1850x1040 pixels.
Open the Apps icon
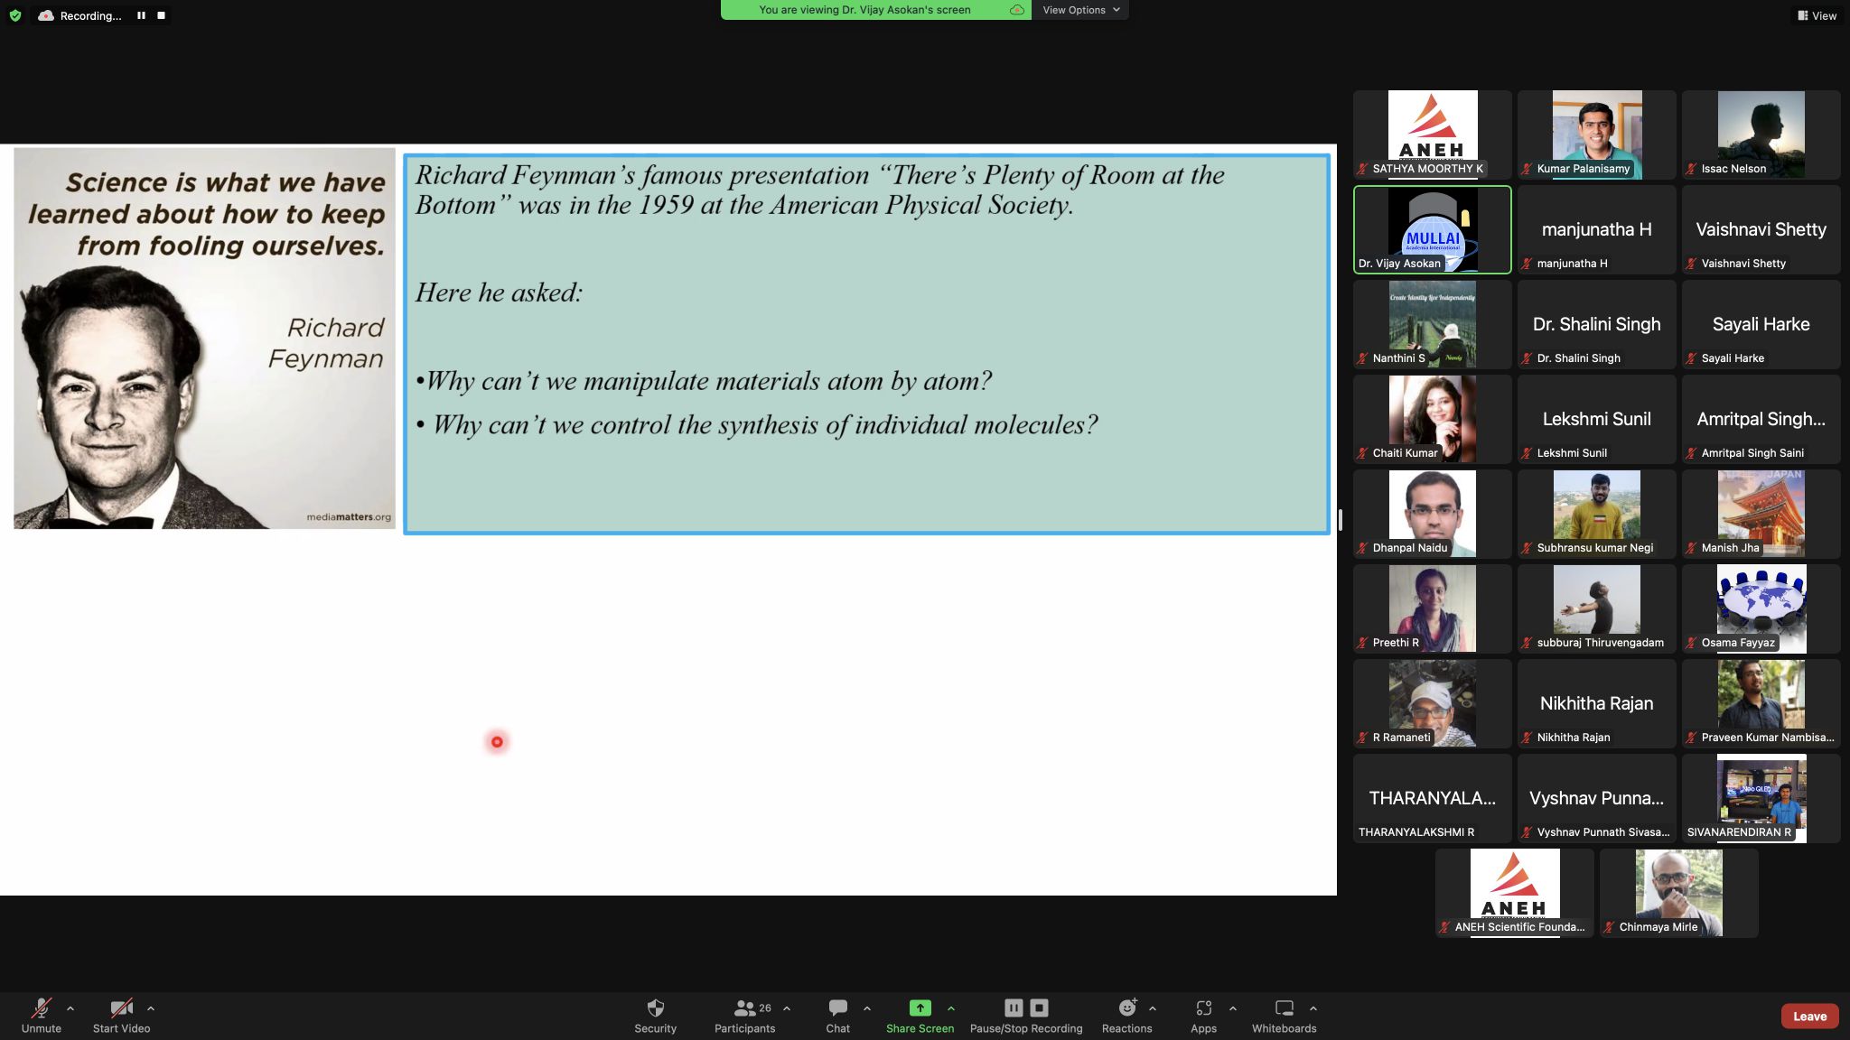[x=1203, y=1007]
